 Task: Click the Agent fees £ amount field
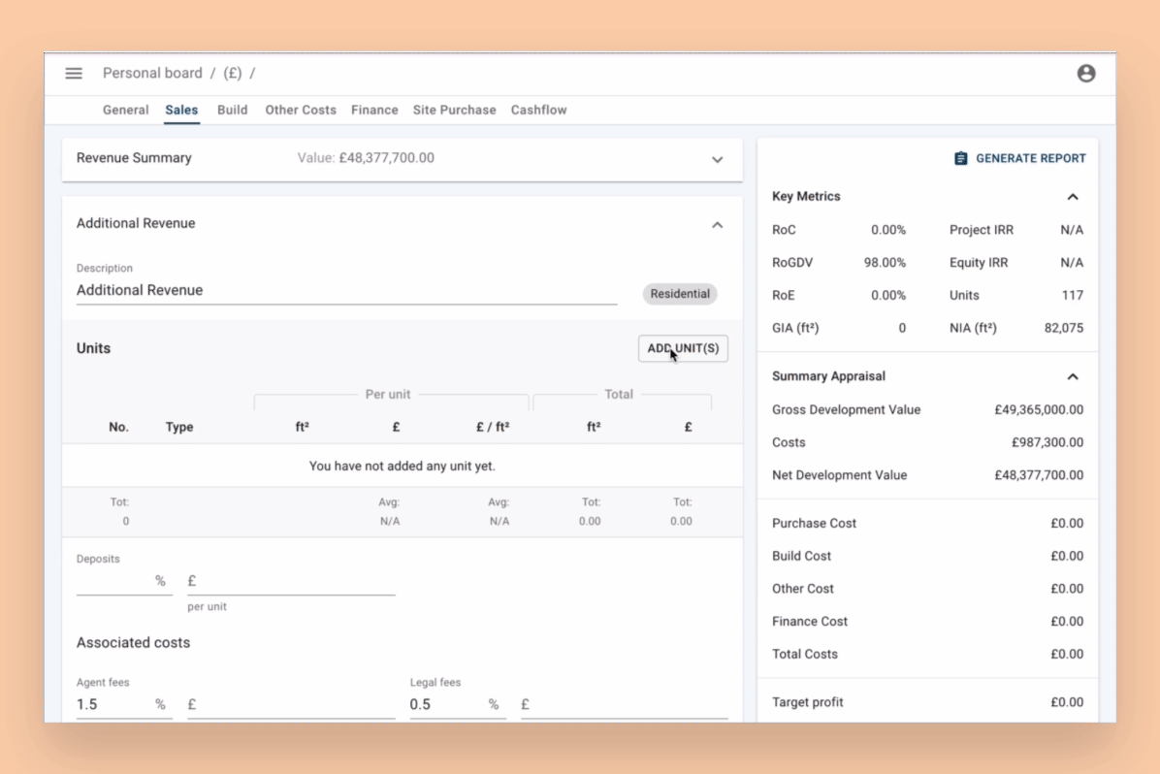[291, 704]
